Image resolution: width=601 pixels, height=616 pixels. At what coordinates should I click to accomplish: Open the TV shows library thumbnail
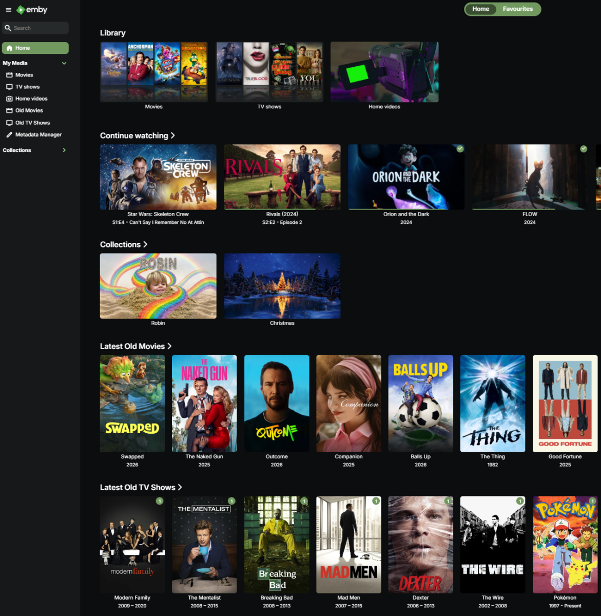tap(269, 72)
